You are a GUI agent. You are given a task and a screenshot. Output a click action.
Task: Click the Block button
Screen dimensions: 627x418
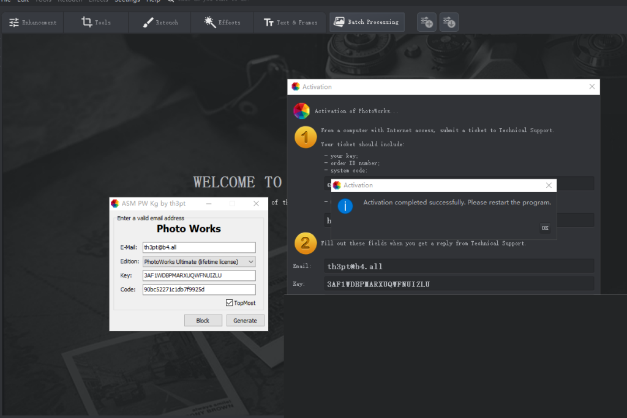[x=203, y=321]
